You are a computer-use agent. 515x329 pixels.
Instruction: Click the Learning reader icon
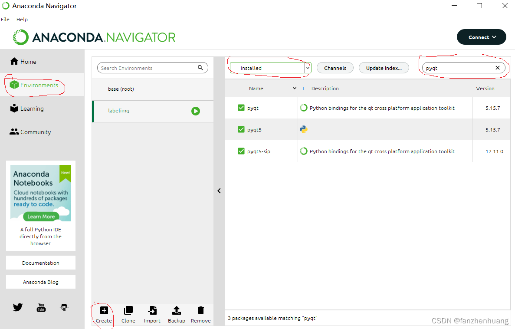click(14, 108)
